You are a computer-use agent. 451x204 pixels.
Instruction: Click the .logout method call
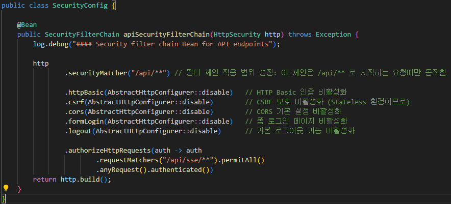78,131
